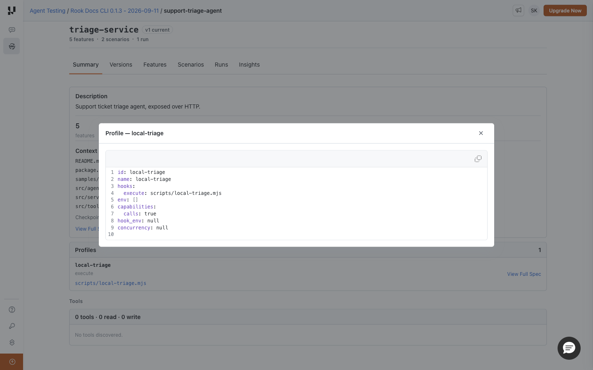
Task: Switch to the Insights tab
Action: pos(249,65)
